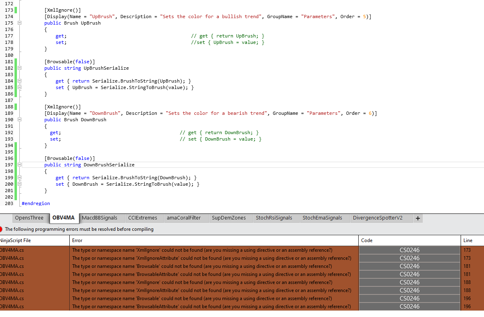The width and height of the screenshot is (484, 317).
Task: Click the fold marker beside the set accessor on line 200
Action: click(x=19, y=184)
